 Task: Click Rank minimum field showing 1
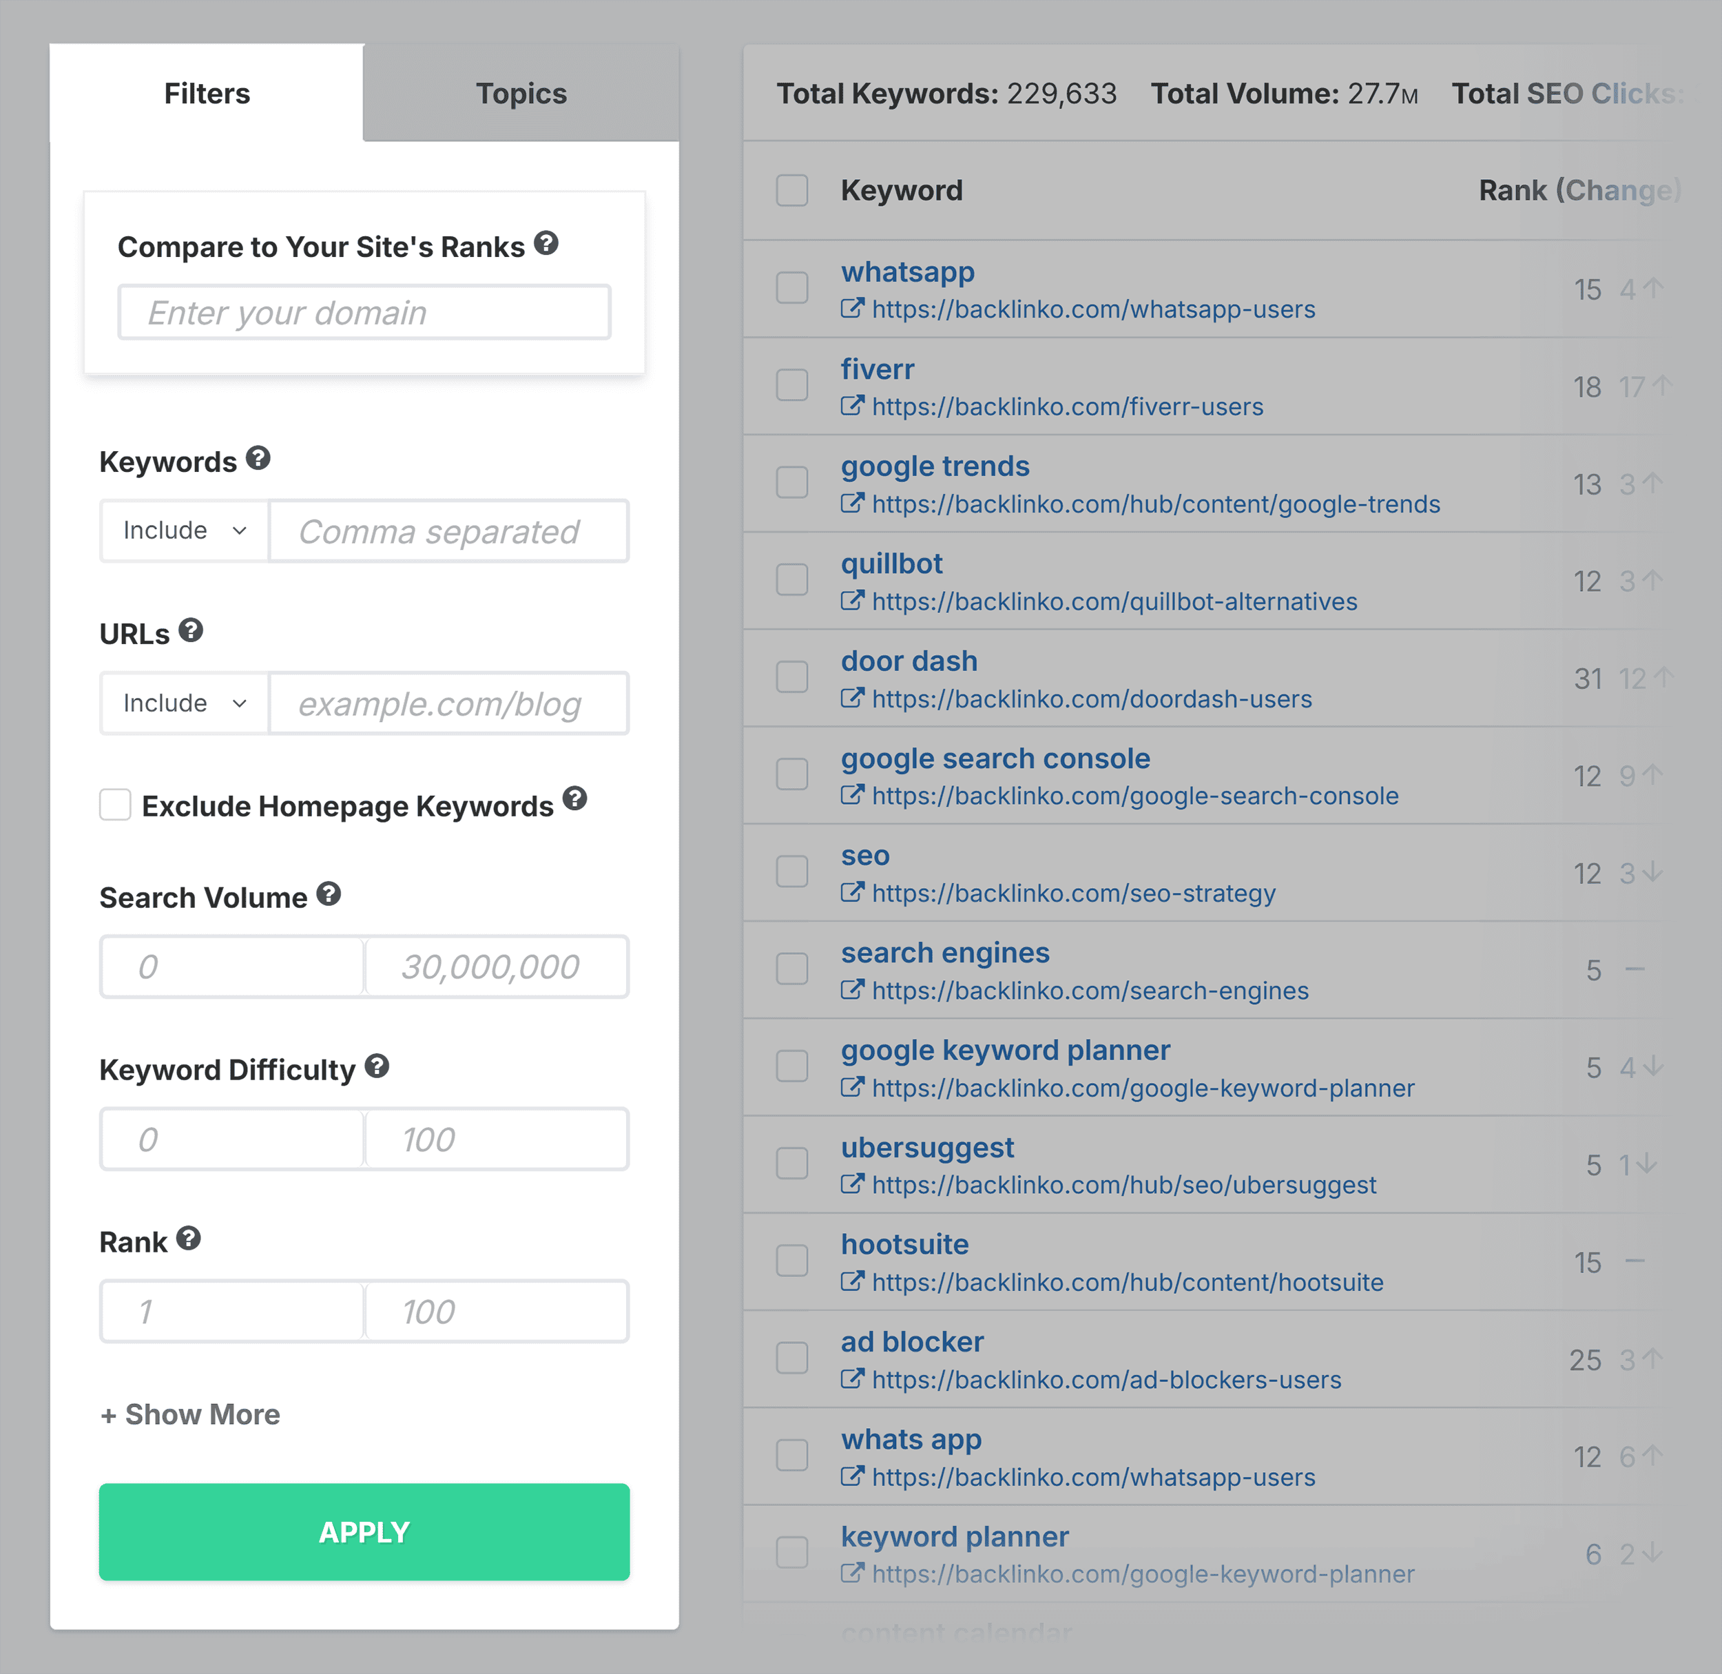tap(232, 1311)
